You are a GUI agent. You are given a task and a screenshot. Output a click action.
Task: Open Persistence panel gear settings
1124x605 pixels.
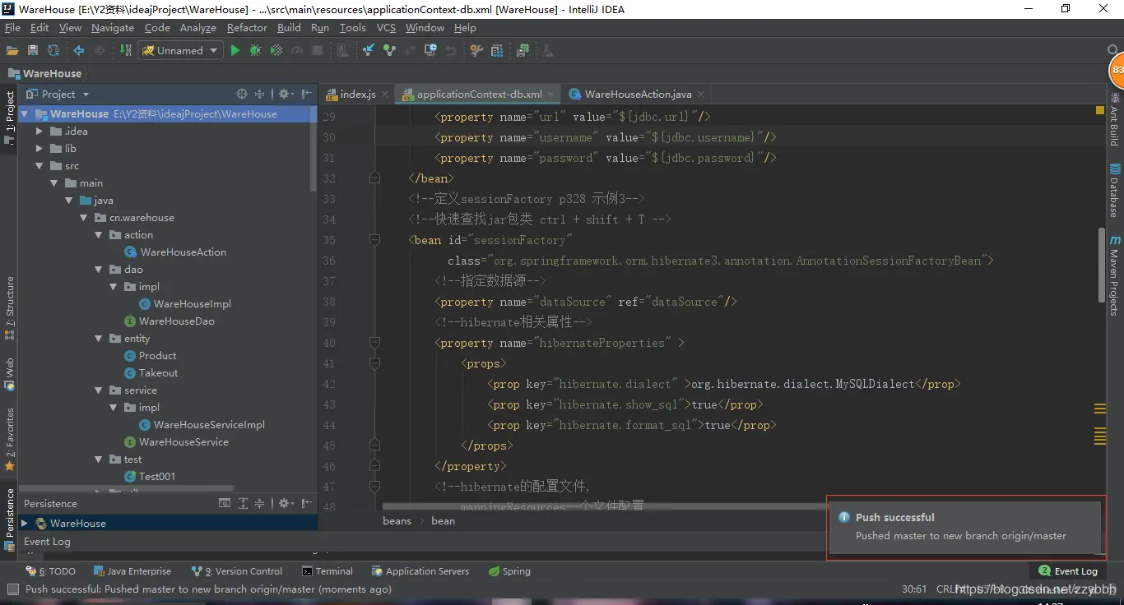286,503
